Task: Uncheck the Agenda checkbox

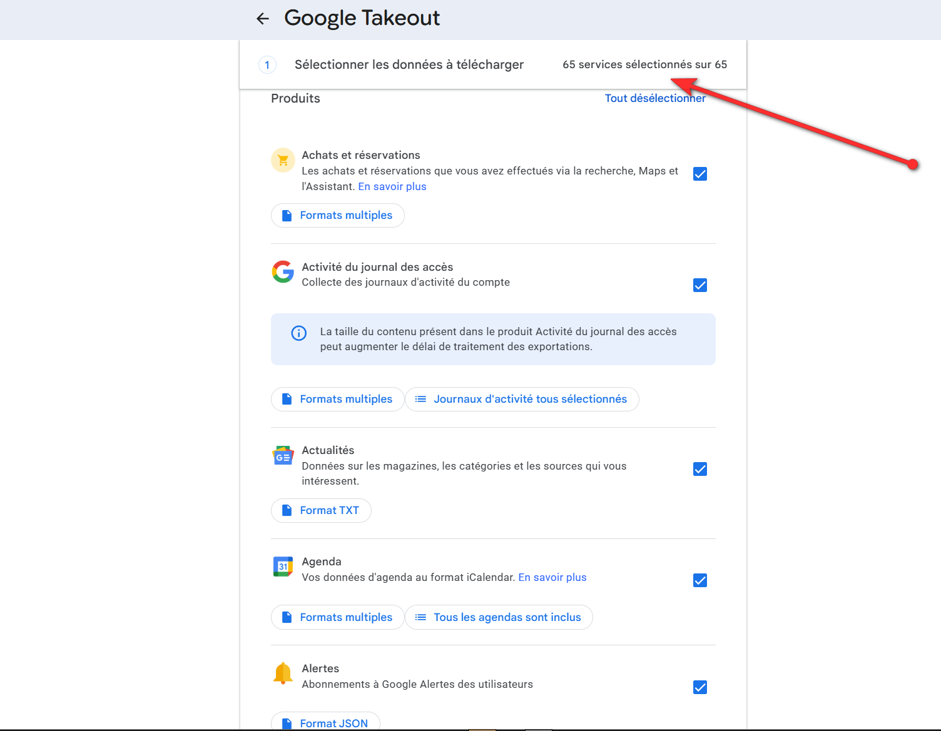Action: [700, 580]
